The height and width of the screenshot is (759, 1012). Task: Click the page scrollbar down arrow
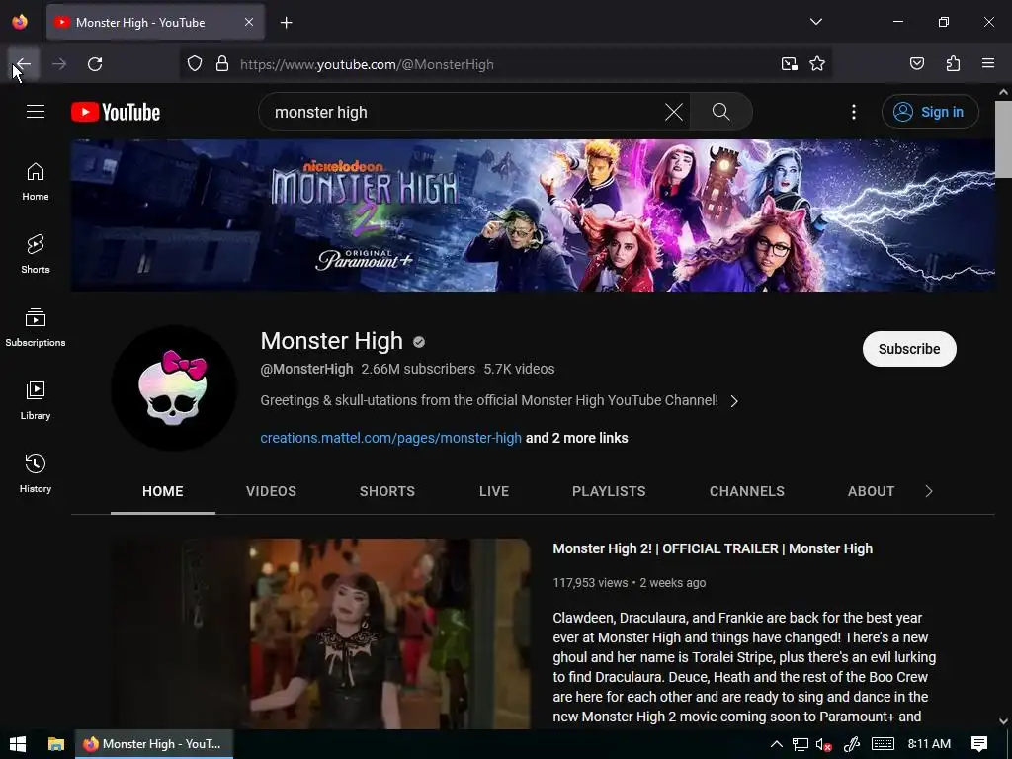pos(1004,720)
